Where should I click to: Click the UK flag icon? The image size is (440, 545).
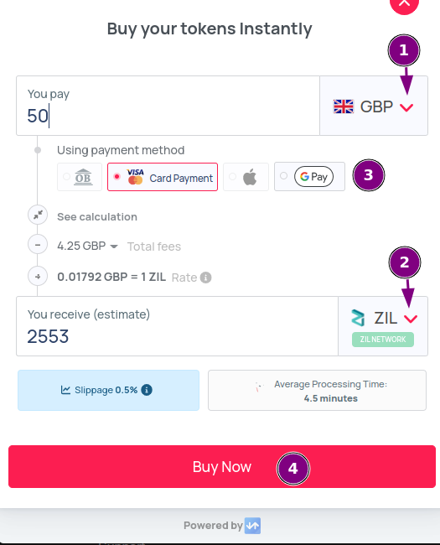(344, 106)
